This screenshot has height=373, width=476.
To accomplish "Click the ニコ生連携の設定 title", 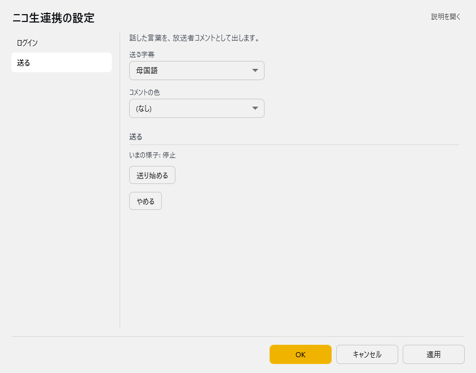I will [x=54, y=18].
